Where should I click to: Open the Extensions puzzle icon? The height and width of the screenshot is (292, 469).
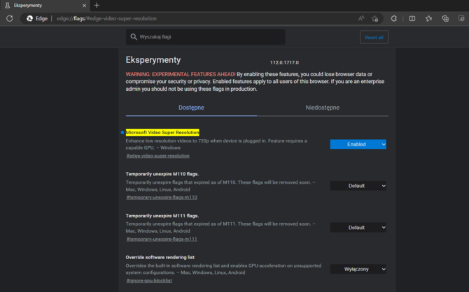click(x=394, y=18)
